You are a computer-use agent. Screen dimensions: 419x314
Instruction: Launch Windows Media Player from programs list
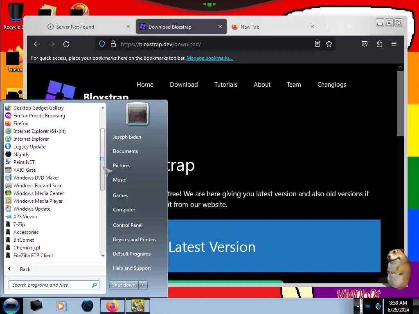[x=52, y=201]
